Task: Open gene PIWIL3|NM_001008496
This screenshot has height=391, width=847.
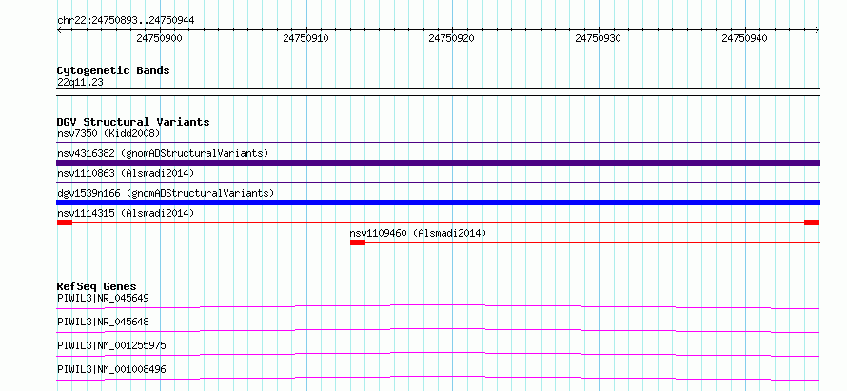Action: (111, 370)
